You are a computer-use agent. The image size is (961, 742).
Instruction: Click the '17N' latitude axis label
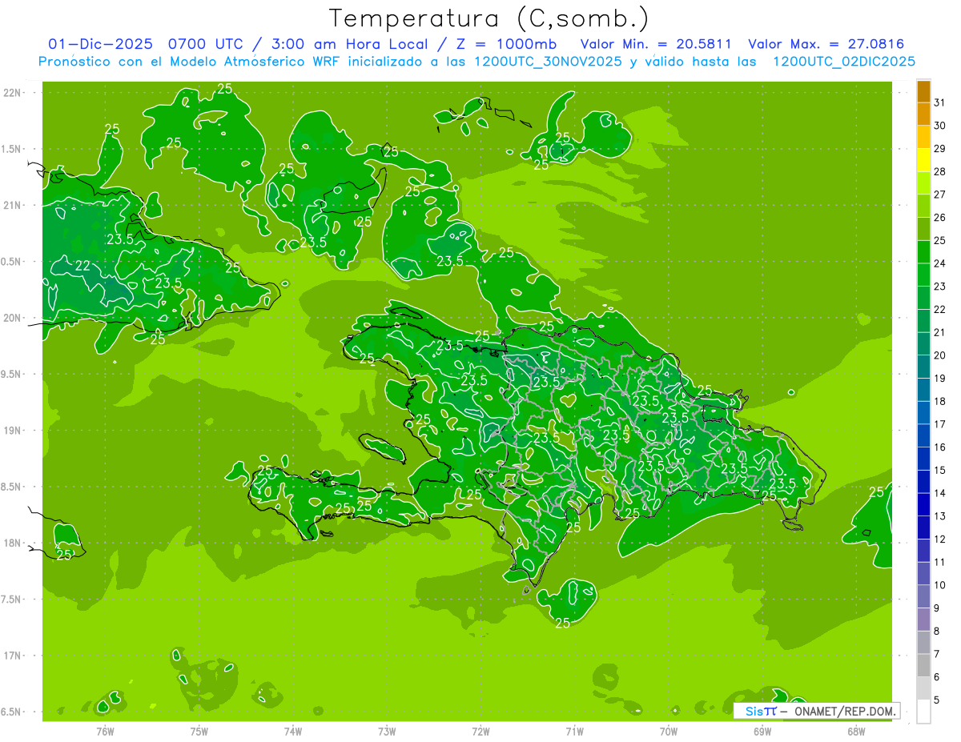point(12,656)
